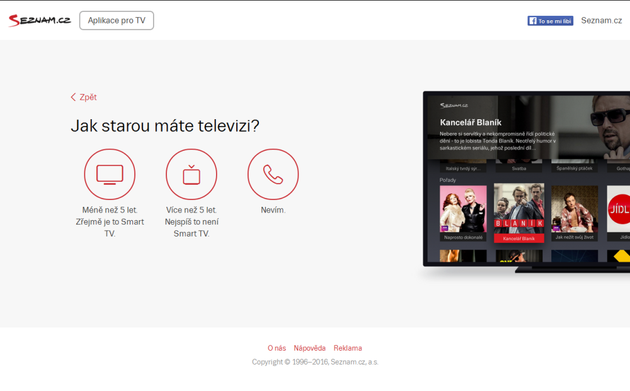Select the Smart TV screen icon
Screen dimensions: 630x391
(110, 174)
